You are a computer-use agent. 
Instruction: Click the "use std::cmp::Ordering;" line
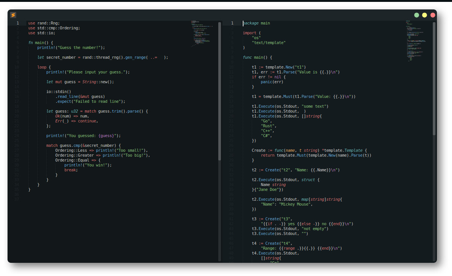(54, 28)
